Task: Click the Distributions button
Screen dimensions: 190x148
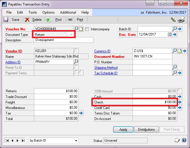Action: [146, 129]
